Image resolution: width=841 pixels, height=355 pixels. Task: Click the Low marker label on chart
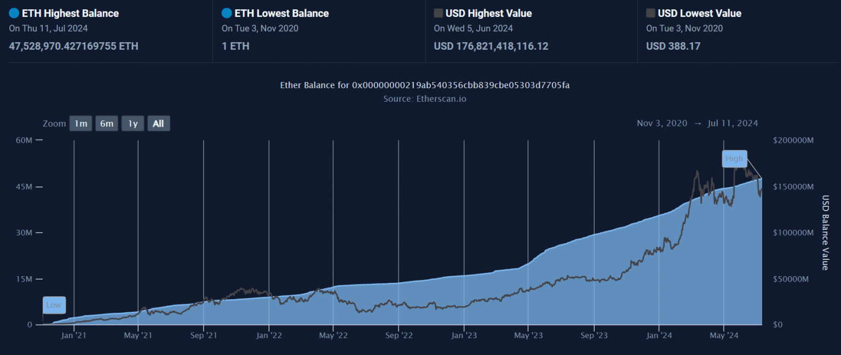pos(54,305)
